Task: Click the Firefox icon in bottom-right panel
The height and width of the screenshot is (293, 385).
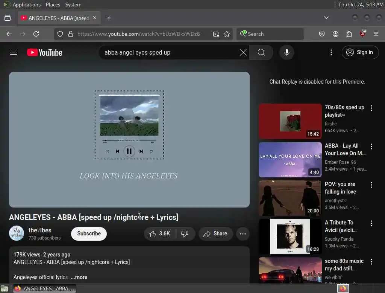Action: click(343, 288)
